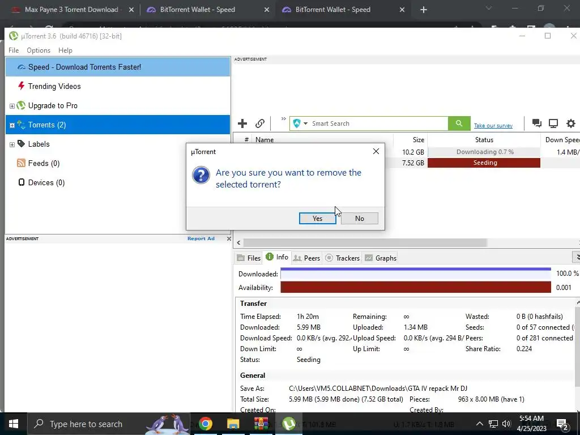Screen dimensions: 580x435
Task: Click the Save As path text
Action: tap(378, 389)
